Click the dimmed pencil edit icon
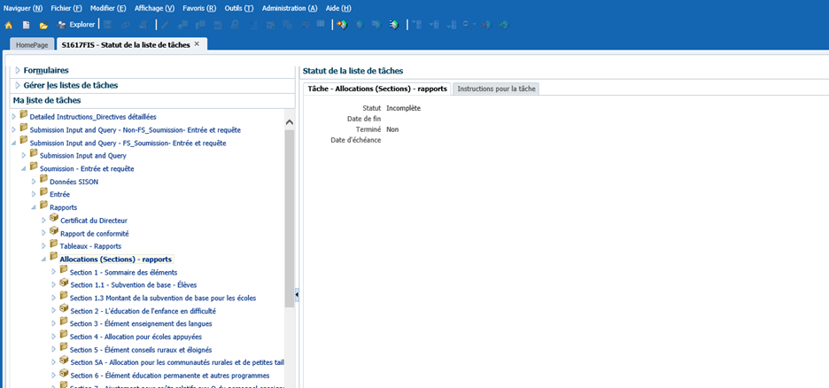Screen dimensions: 829x388 [165, 24]
